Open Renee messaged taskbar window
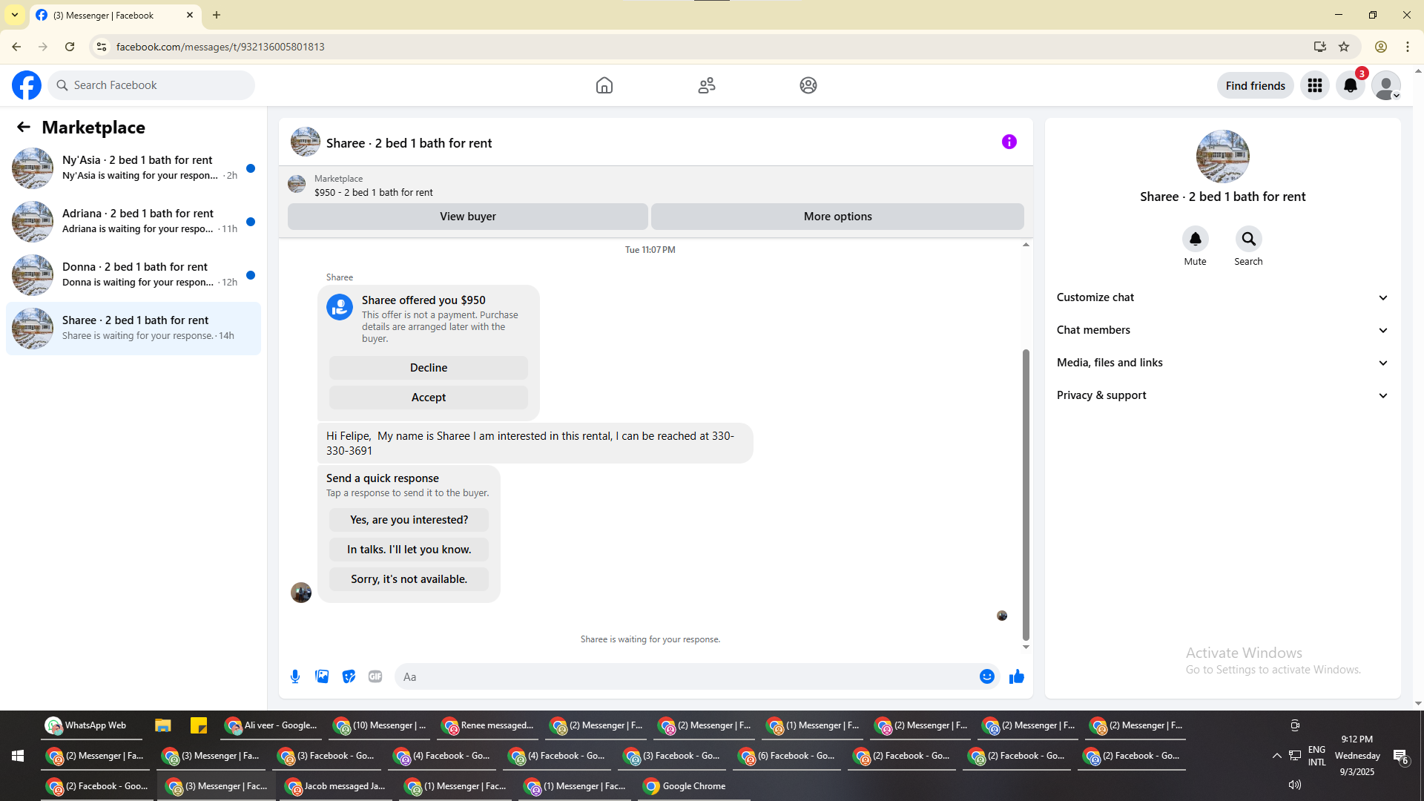Image resolution: width=1424 pixels, height=801 pixels. [488, 725]
